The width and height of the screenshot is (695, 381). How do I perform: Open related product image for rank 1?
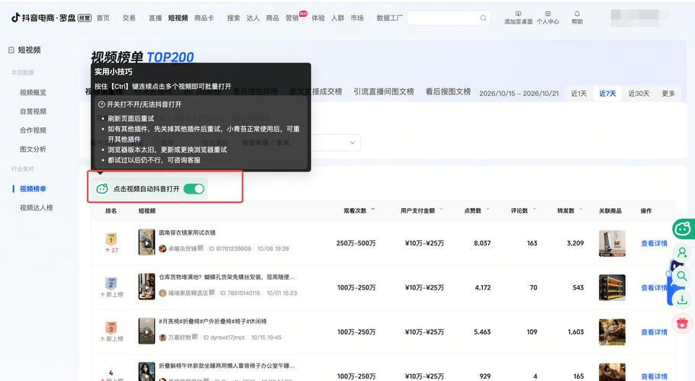tap(612, 243)
